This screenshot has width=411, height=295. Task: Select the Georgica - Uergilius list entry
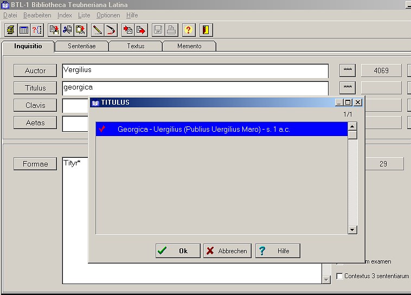click(222, 129)
